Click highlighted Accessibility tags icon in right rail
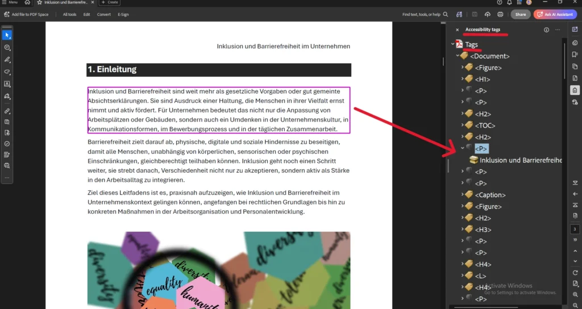The width and height of the screenshot is (582, 309). tap(575, 90)
